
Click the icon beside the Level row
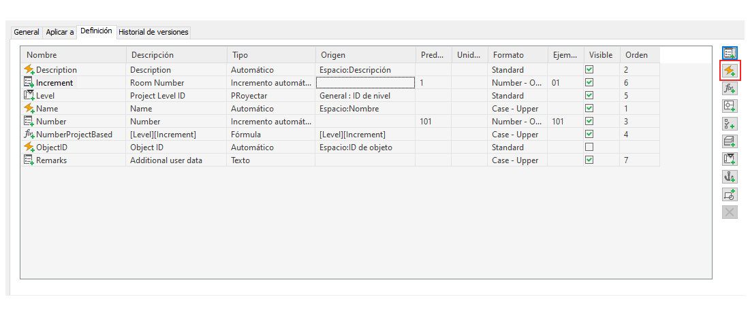[x=29, y=95]
